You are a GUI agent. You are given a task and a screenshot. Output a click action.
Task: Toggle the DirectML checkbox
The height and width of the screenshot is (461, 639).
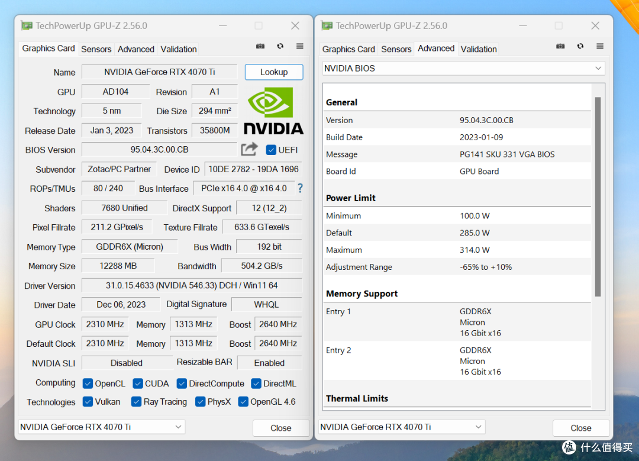coord(256,383)
